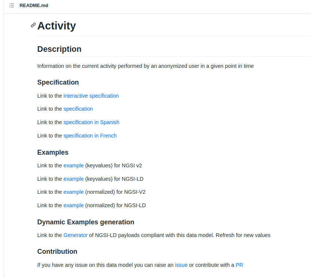
Task: Open the specification in Spanish link
Action: (x=91, y=122)
